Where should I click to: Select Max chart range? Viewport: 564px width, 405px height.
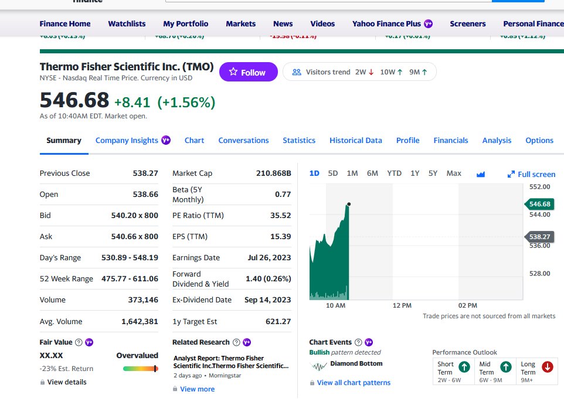coord(454,173)
